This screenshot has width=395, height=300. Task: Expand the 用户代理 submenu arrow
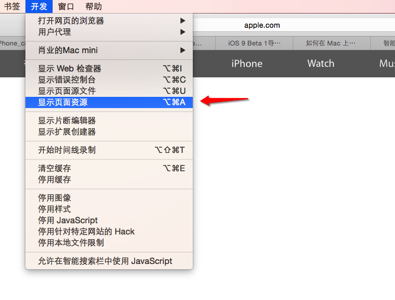point(183,32)
